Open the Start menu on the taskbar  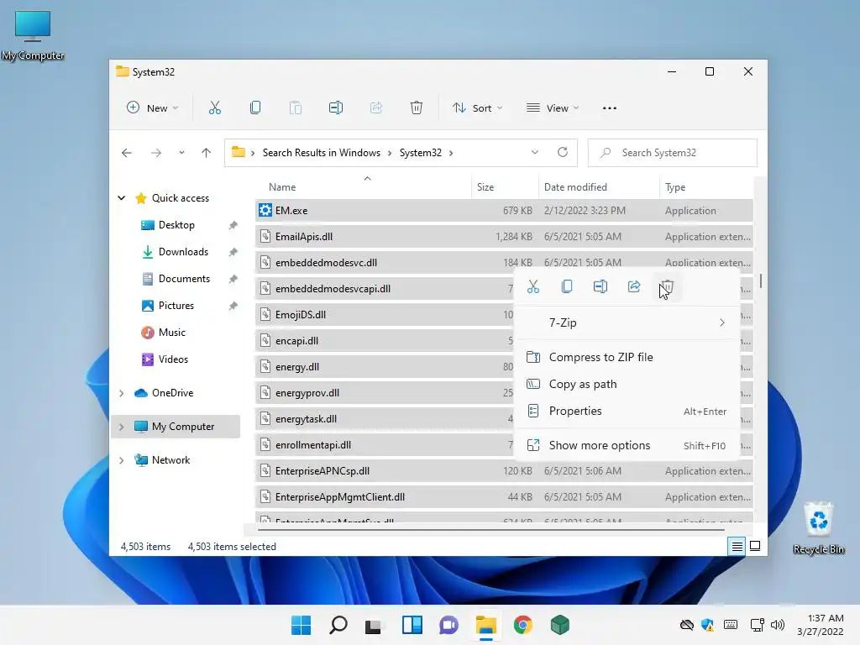pos(302,625)
